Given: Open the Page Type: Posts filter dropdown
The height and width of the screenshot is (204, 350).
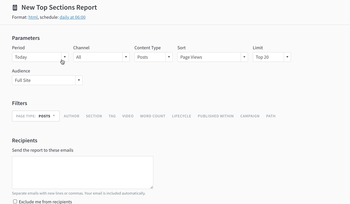Looking at the screenshot, I should [x=36, y=116].
